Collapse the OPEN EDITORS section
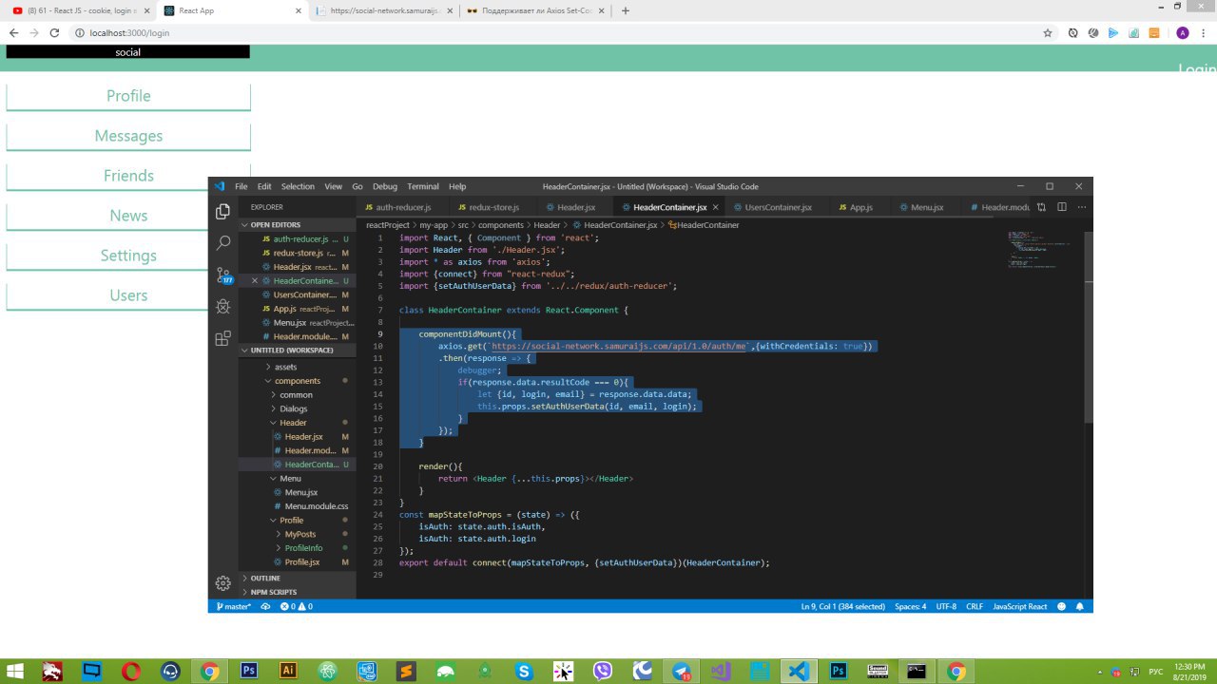 click(x=275, y=225)
